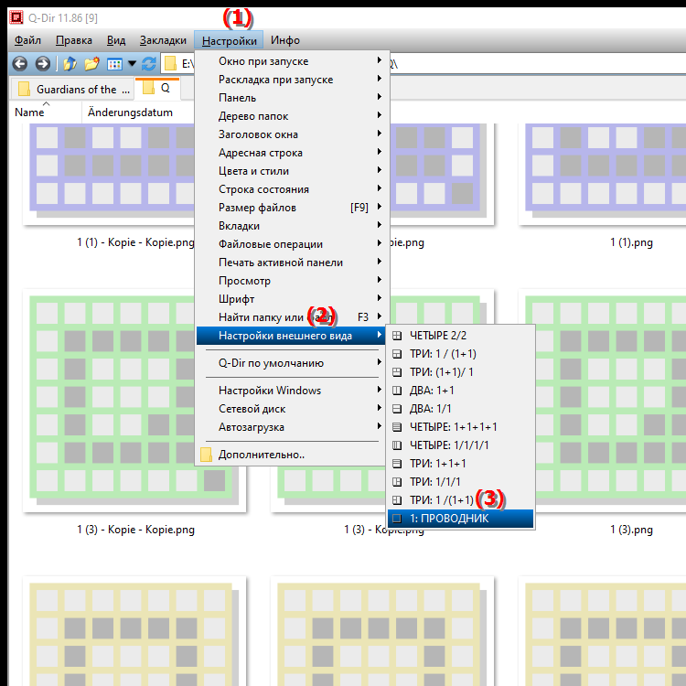Screen dimensions: 686x686
Task: Open the Файловые операции submenu
Action: coord(291,244)
